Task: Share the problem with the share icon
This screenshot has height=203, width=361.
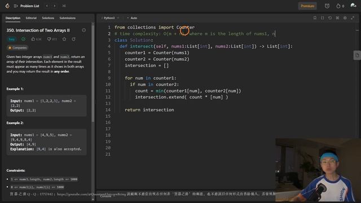Action: coord(74,39)
